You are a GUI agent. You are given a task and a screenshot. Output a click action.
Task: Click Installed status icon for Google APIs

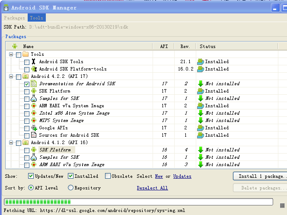(201, 128)
